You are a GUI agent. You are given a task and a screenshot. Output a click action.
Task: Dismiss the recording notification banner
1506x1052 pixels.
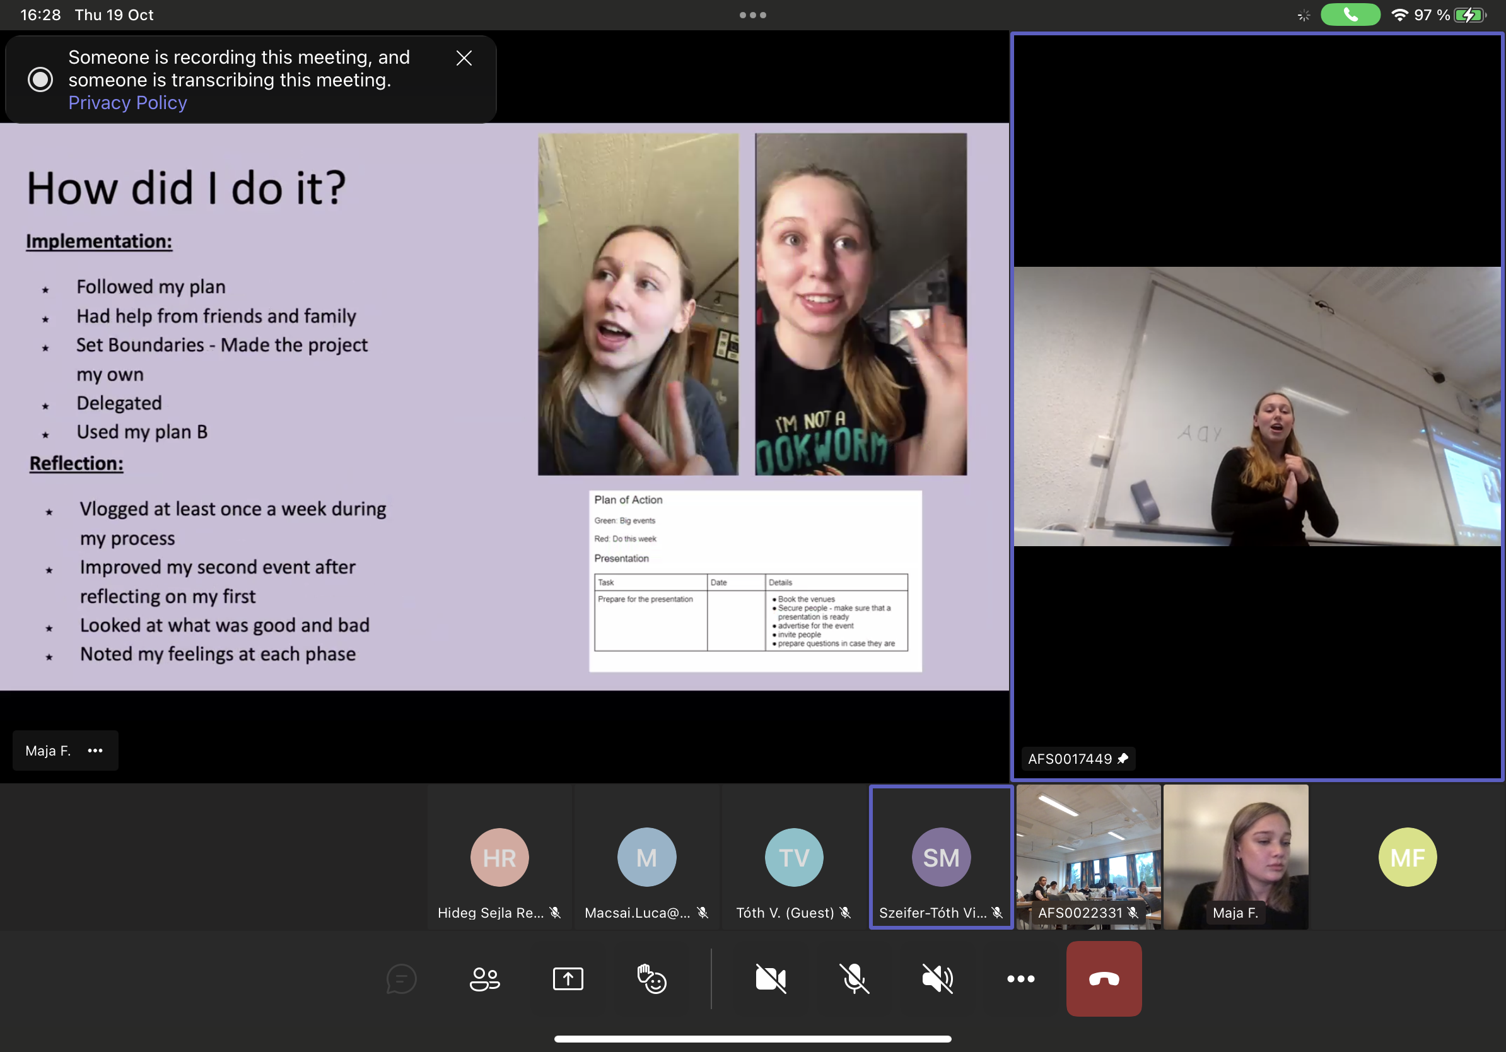(x=464, y=58)
